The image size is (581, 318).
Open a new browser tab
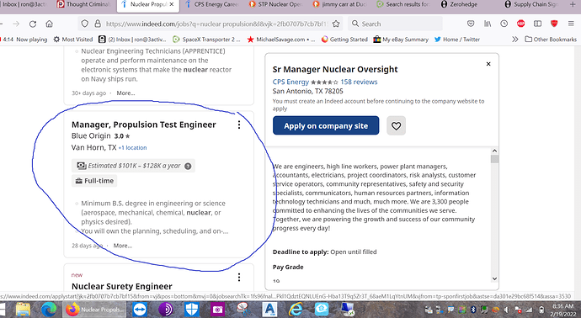click(x=573, y=4)
